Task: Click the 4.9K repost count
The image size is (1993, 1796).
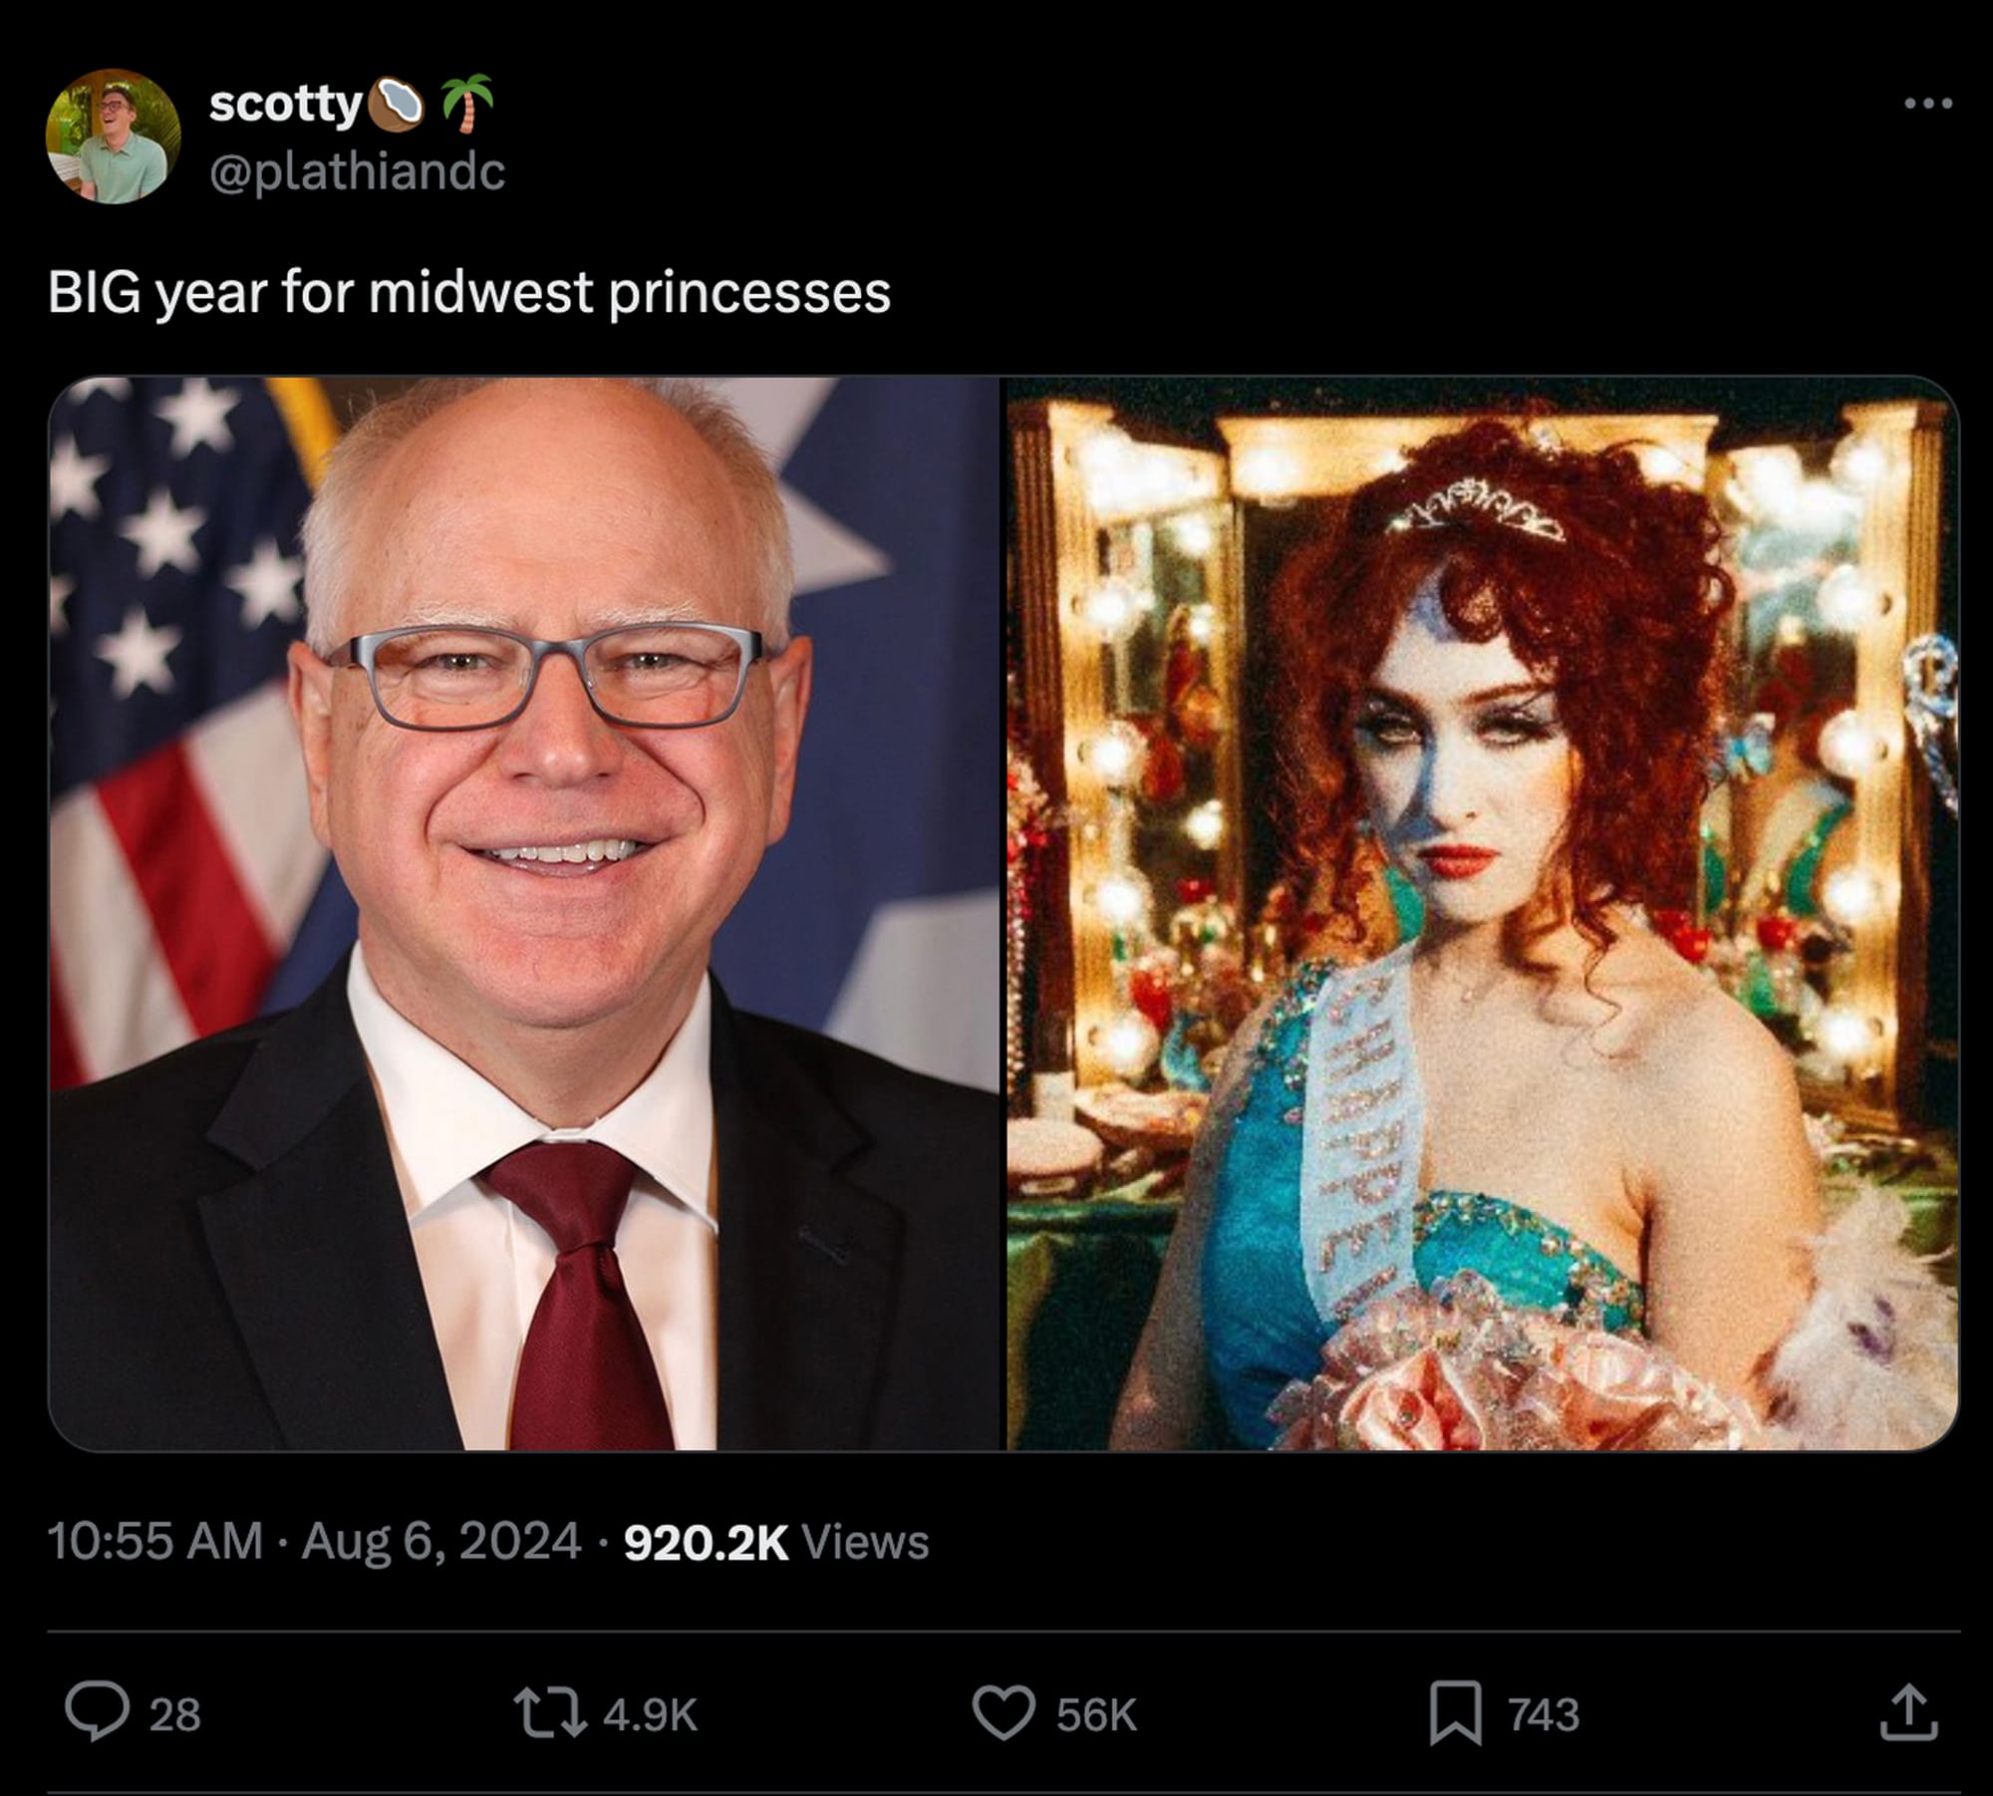Action: tap(650, 1714)
